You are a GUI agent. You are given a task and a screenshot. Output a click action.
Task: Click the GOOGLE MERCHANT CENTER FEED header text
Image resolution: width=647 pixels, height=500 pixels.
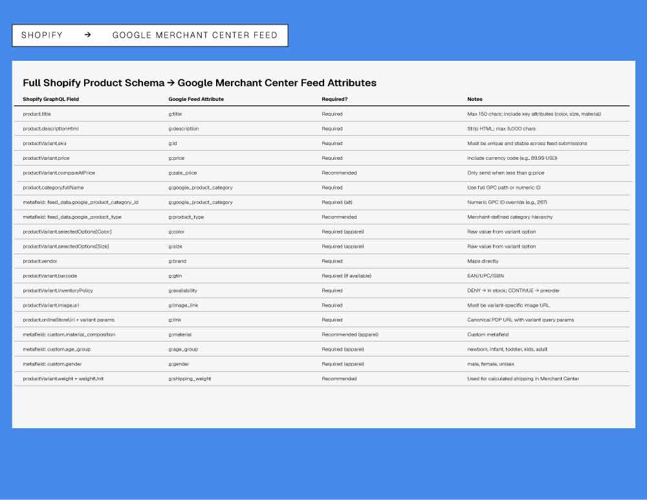click(x=195, y=35)
